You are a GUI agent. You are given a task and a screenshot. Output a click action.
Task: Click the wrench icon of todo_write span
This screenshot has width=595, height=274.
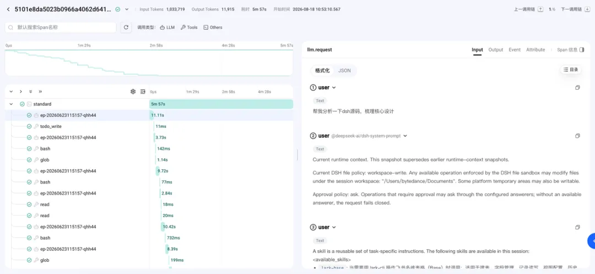tap(36, 126)
